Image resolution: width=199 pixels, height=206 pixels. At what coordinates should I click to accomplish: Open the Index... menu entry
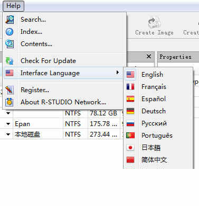(31, 32)
